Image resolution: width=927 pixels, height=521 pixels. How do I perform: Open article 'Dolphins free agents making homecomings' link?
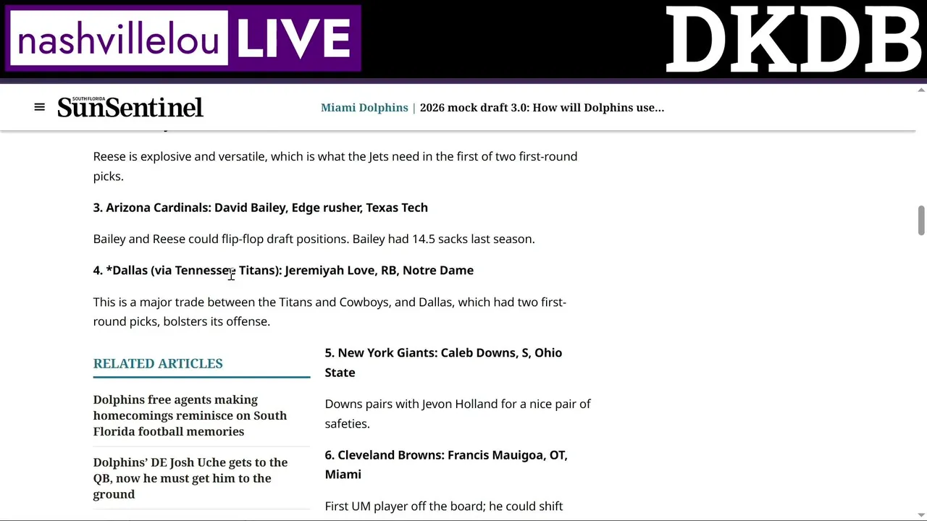point(190,415)
